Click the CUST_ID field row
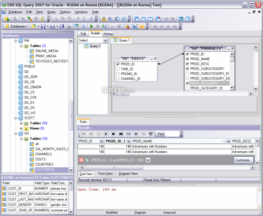Viewport: 263px width, 216px height. click(35, 188)
